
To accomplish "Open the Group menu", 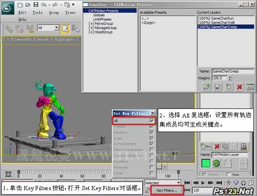I will click(x=54, y=13).
